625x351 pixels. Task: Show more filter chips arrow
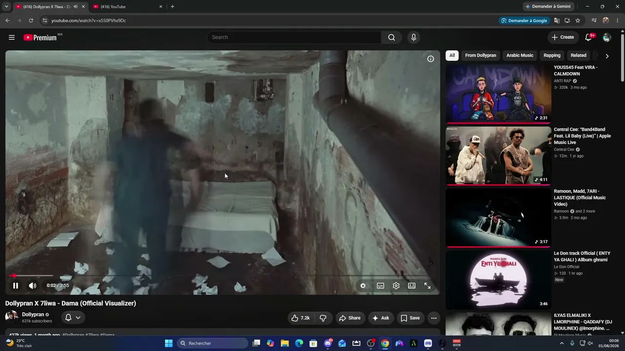pos(607,56)
